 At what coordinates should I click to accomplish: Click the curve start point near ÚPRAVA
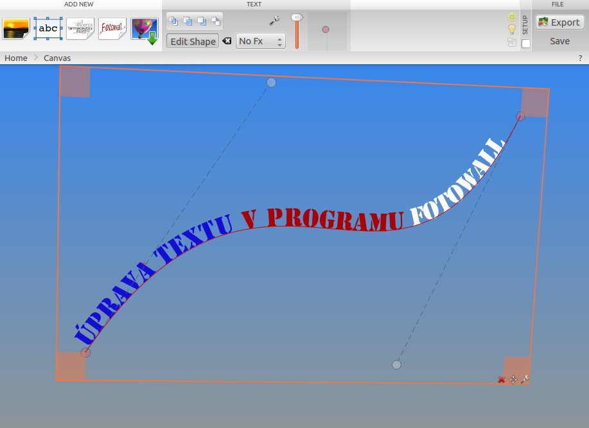point(85,352)
